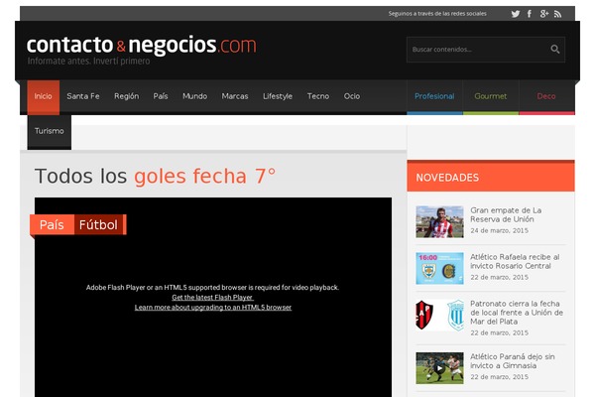Open the Tecno menu item
The width and height of the screenshot is (595, 397).
pyautogui.click(x=318, y=96)
